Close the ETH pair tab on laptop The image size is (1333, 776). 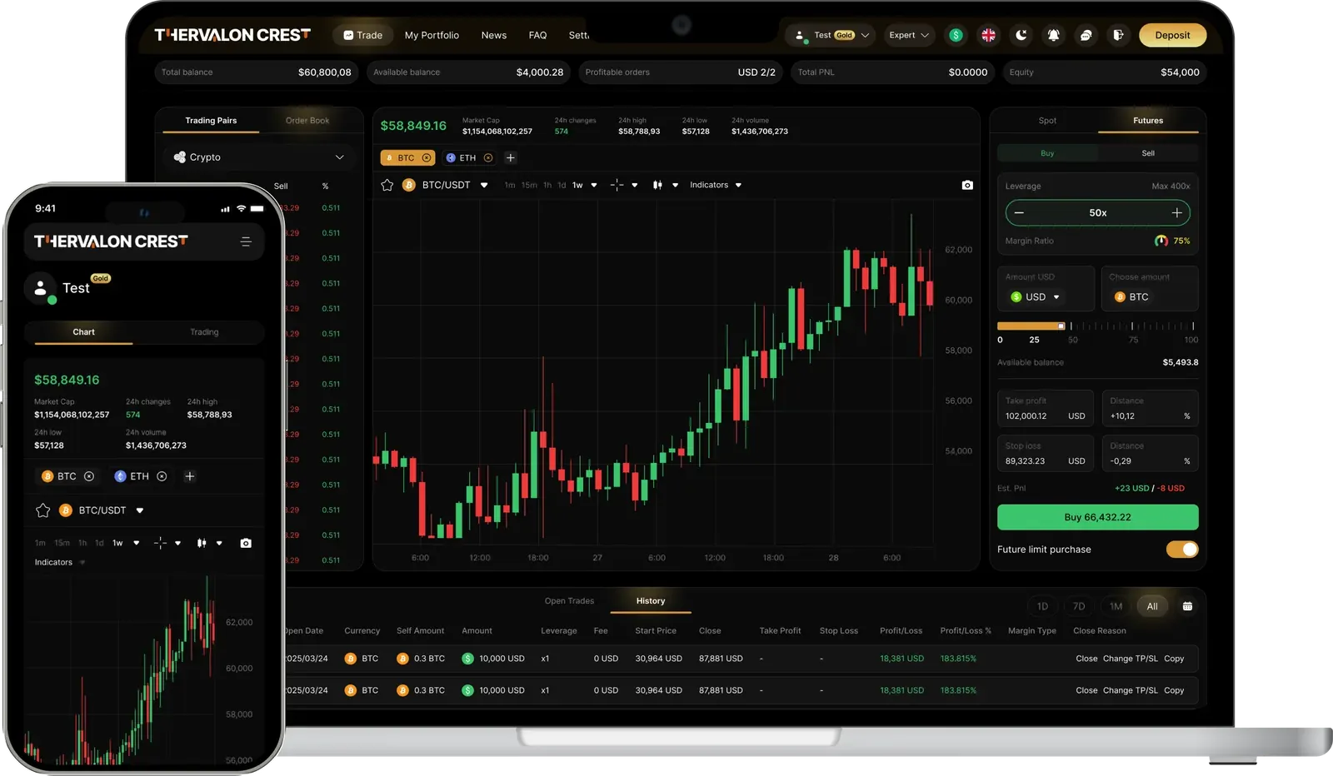click(488, 157)
